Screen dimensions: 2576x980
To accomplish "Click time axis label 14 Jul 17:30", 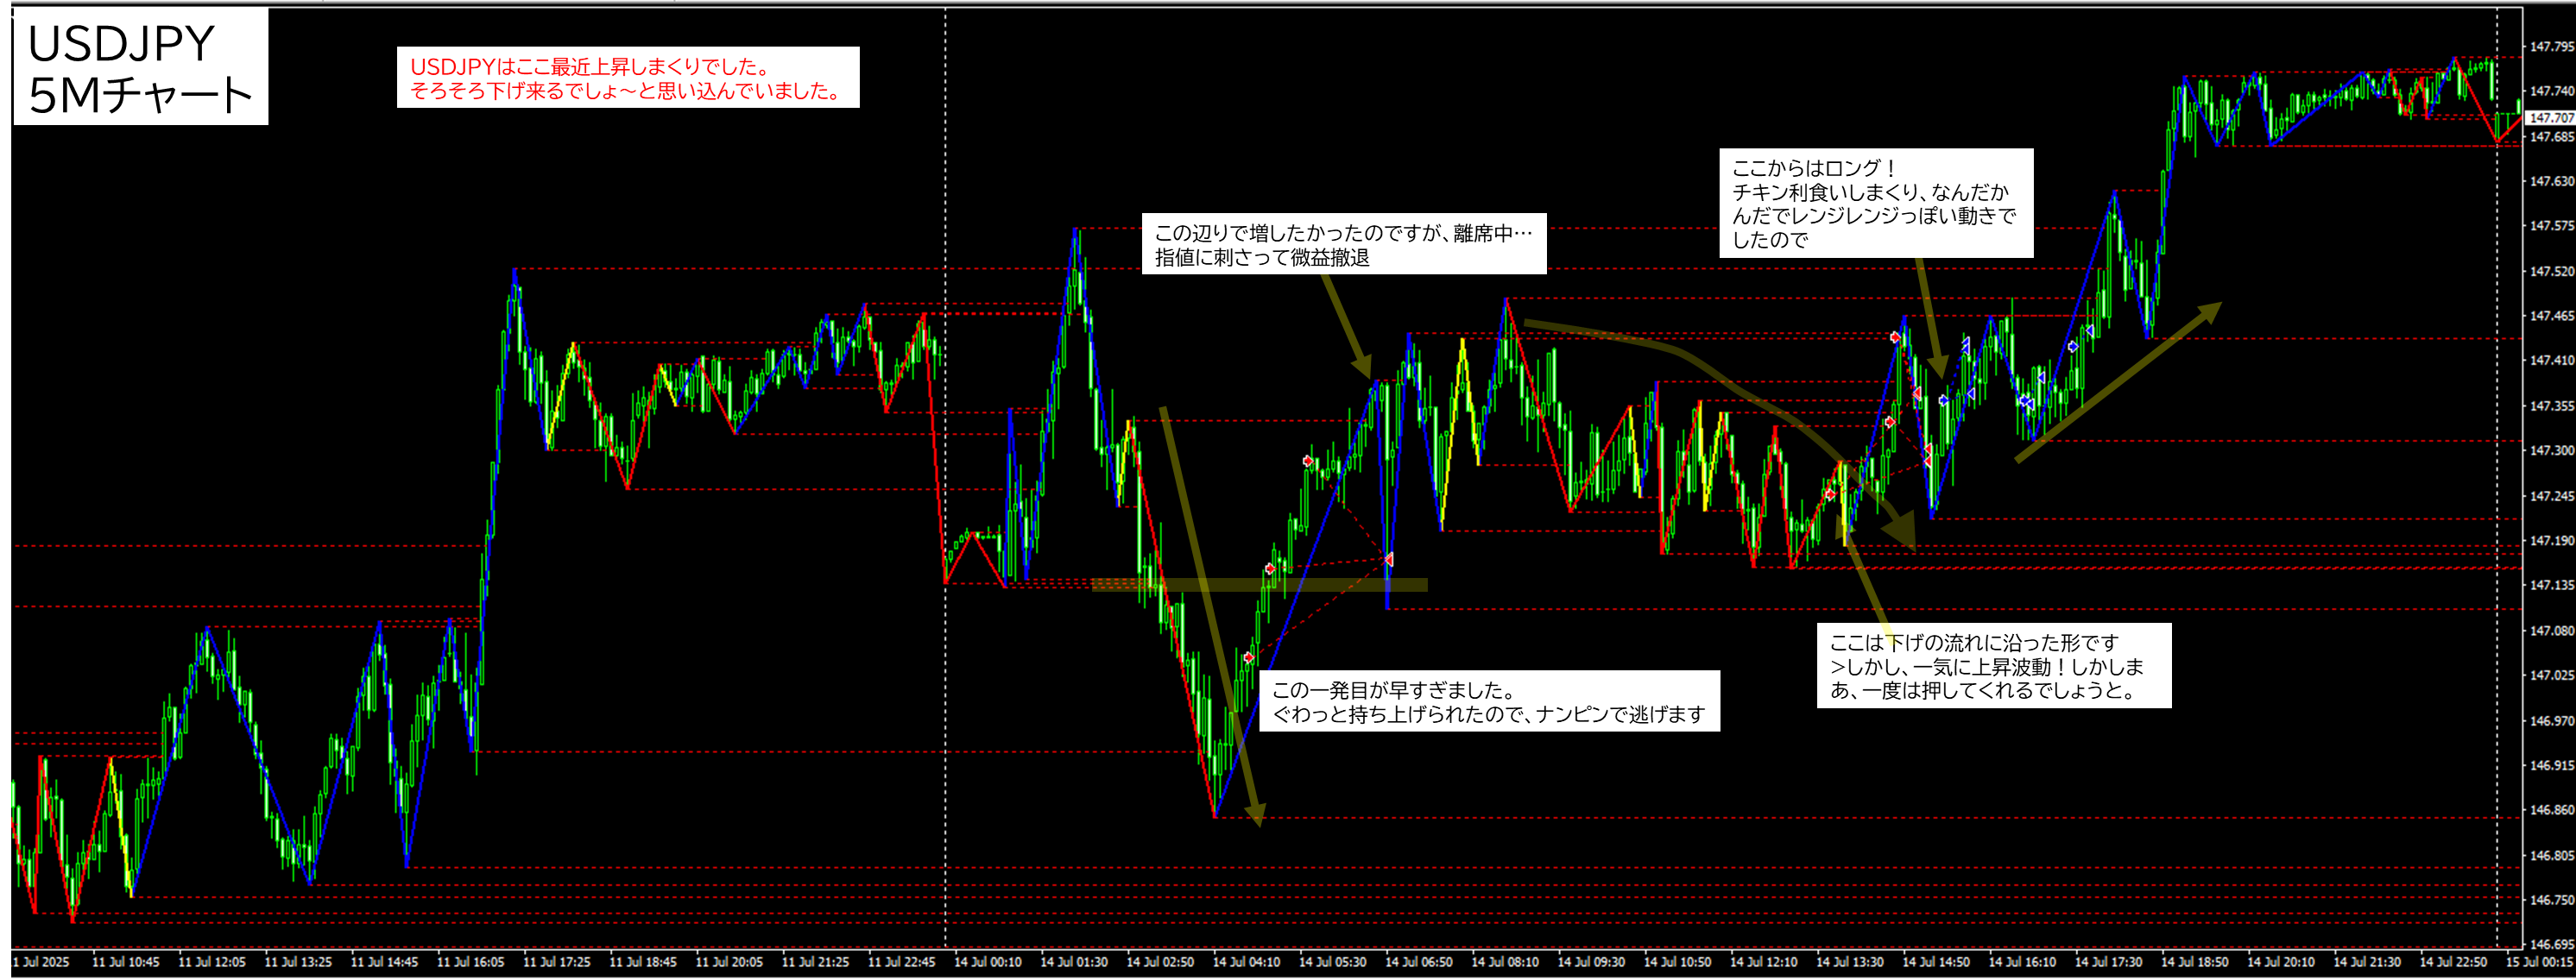I will (2108, 962).
